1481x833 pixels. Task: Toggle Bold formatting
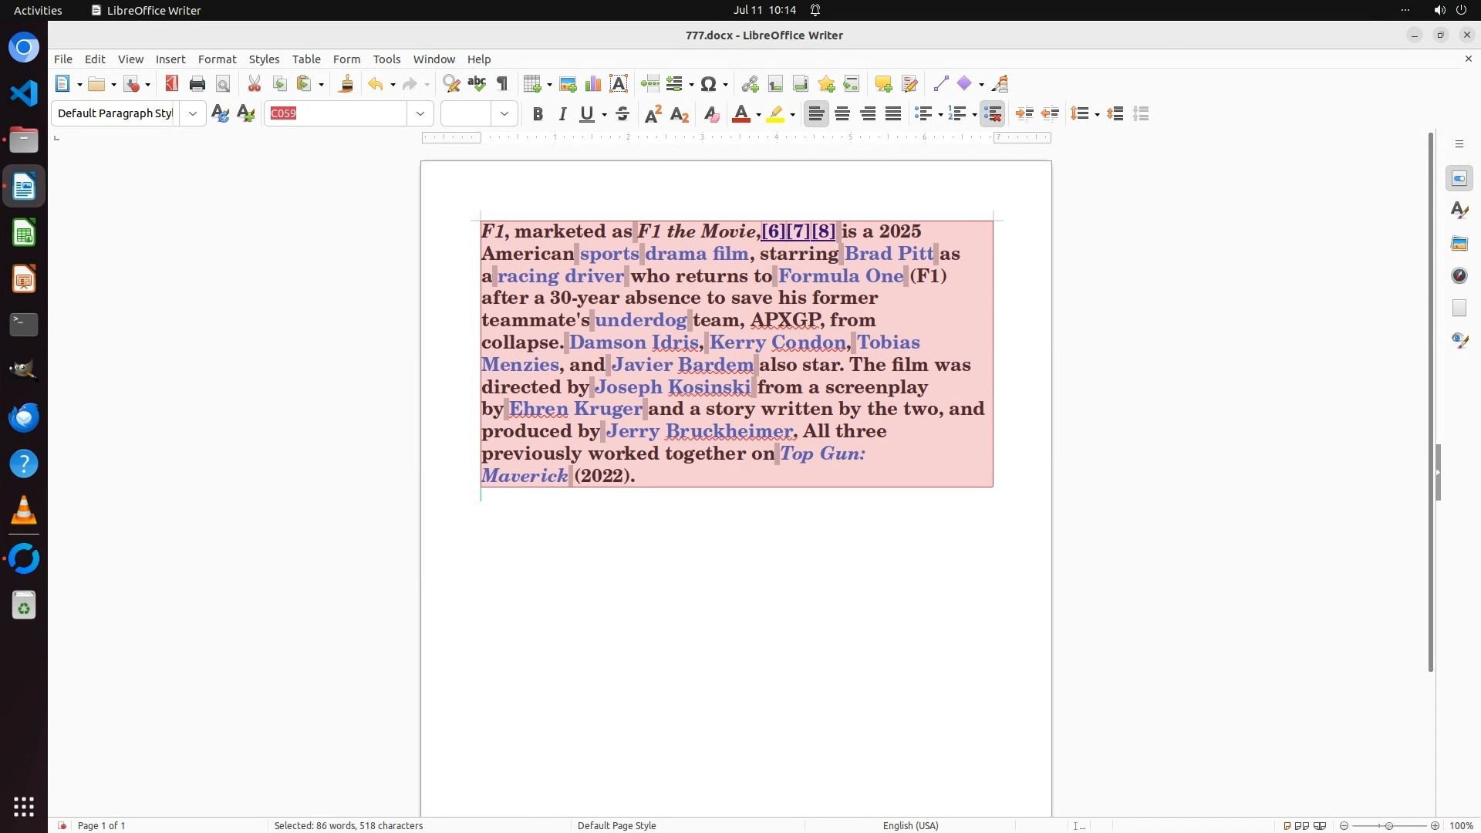pyautogui.click(x=538, y=114)
